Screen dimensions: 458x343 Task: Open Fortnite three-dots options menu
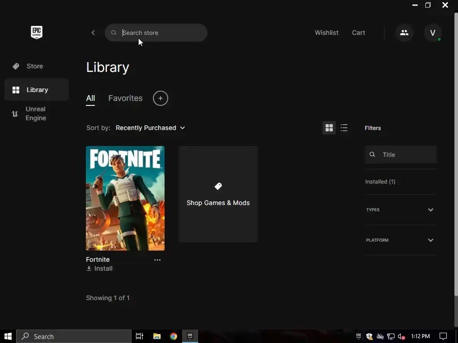157,260
